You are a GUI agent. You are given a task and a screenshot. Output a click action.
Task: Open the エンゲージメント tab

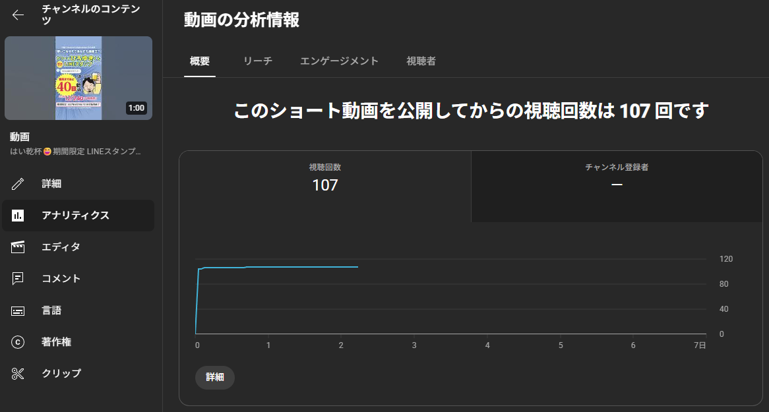point(339,61)
